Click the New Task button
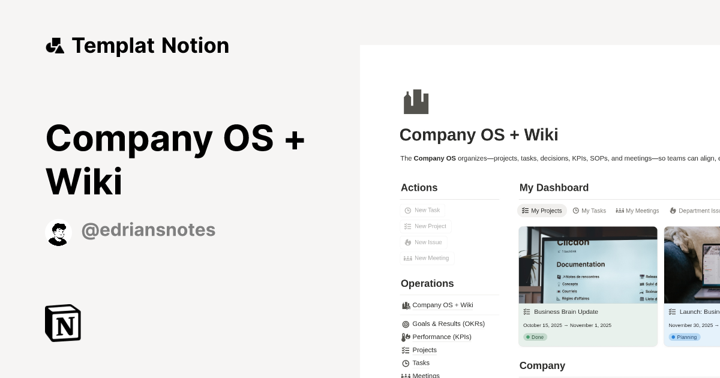Screen dimensions: 720x378 coord(422,210)
